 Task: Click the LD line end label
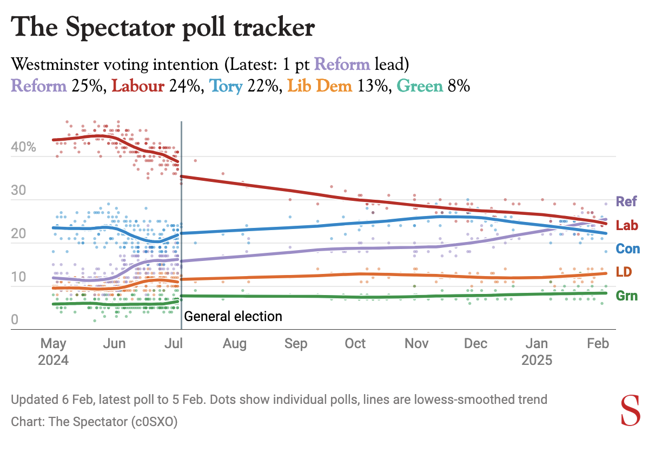[624, 272]
